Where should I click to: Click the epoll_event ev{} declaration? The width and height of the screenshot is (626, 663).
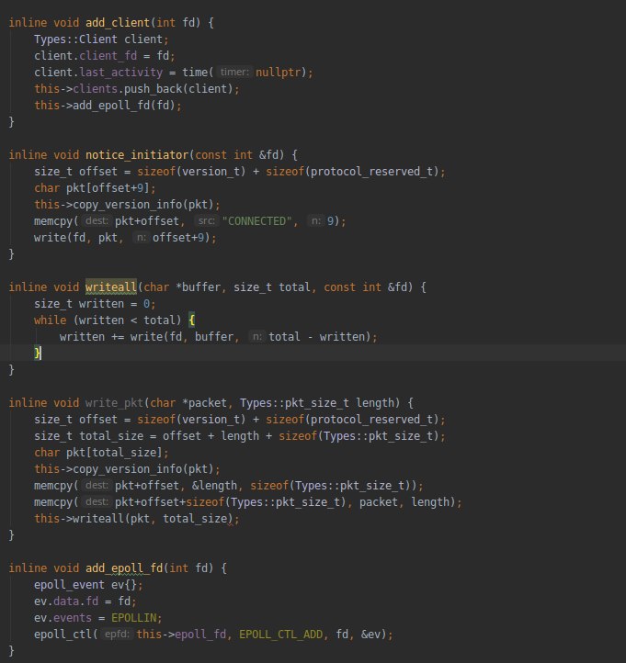pos(88,585)
